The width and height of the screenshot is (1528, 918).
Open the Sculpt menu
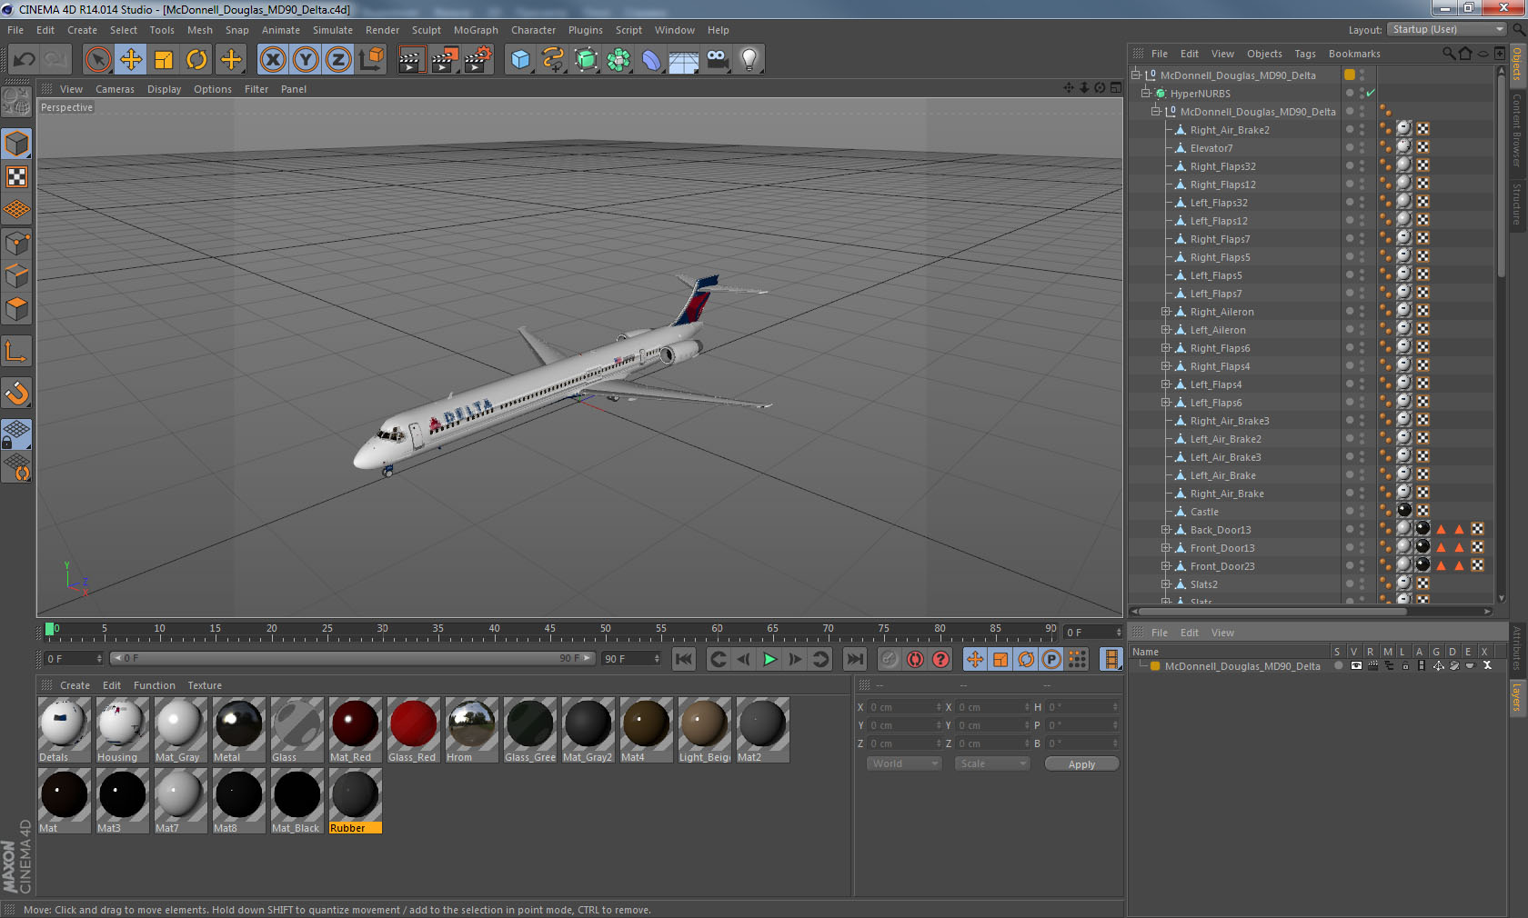point(426,30)
